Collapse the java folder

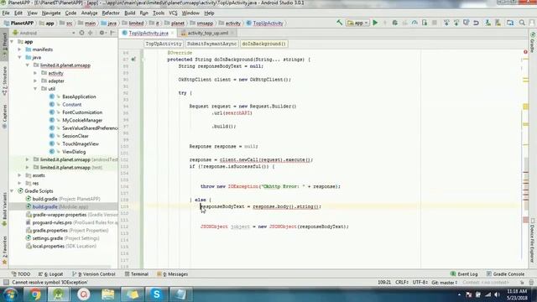20,58
